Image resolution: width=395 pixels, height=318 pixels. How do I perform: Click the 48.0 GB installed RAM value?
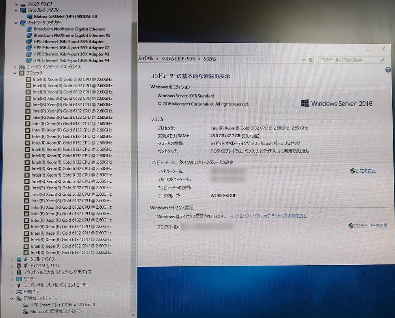click(235, 136)
